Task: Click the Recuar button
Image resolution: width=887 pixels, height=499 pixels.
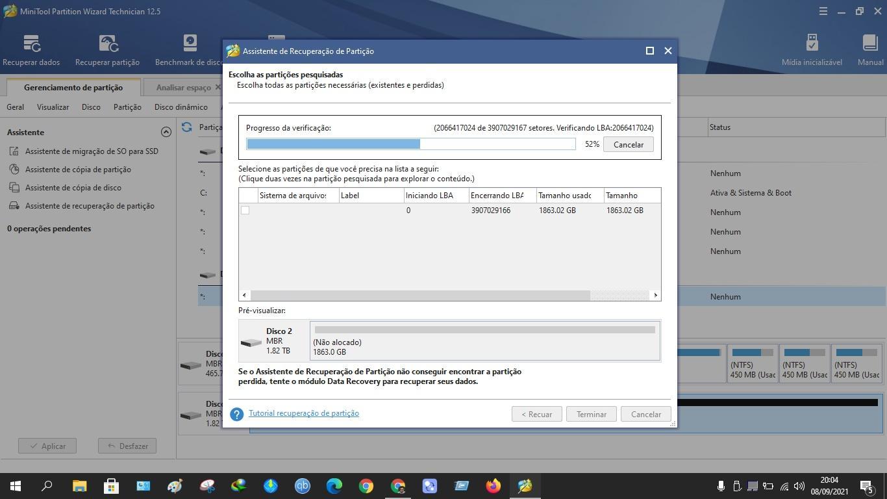Action: pos(536,414)
